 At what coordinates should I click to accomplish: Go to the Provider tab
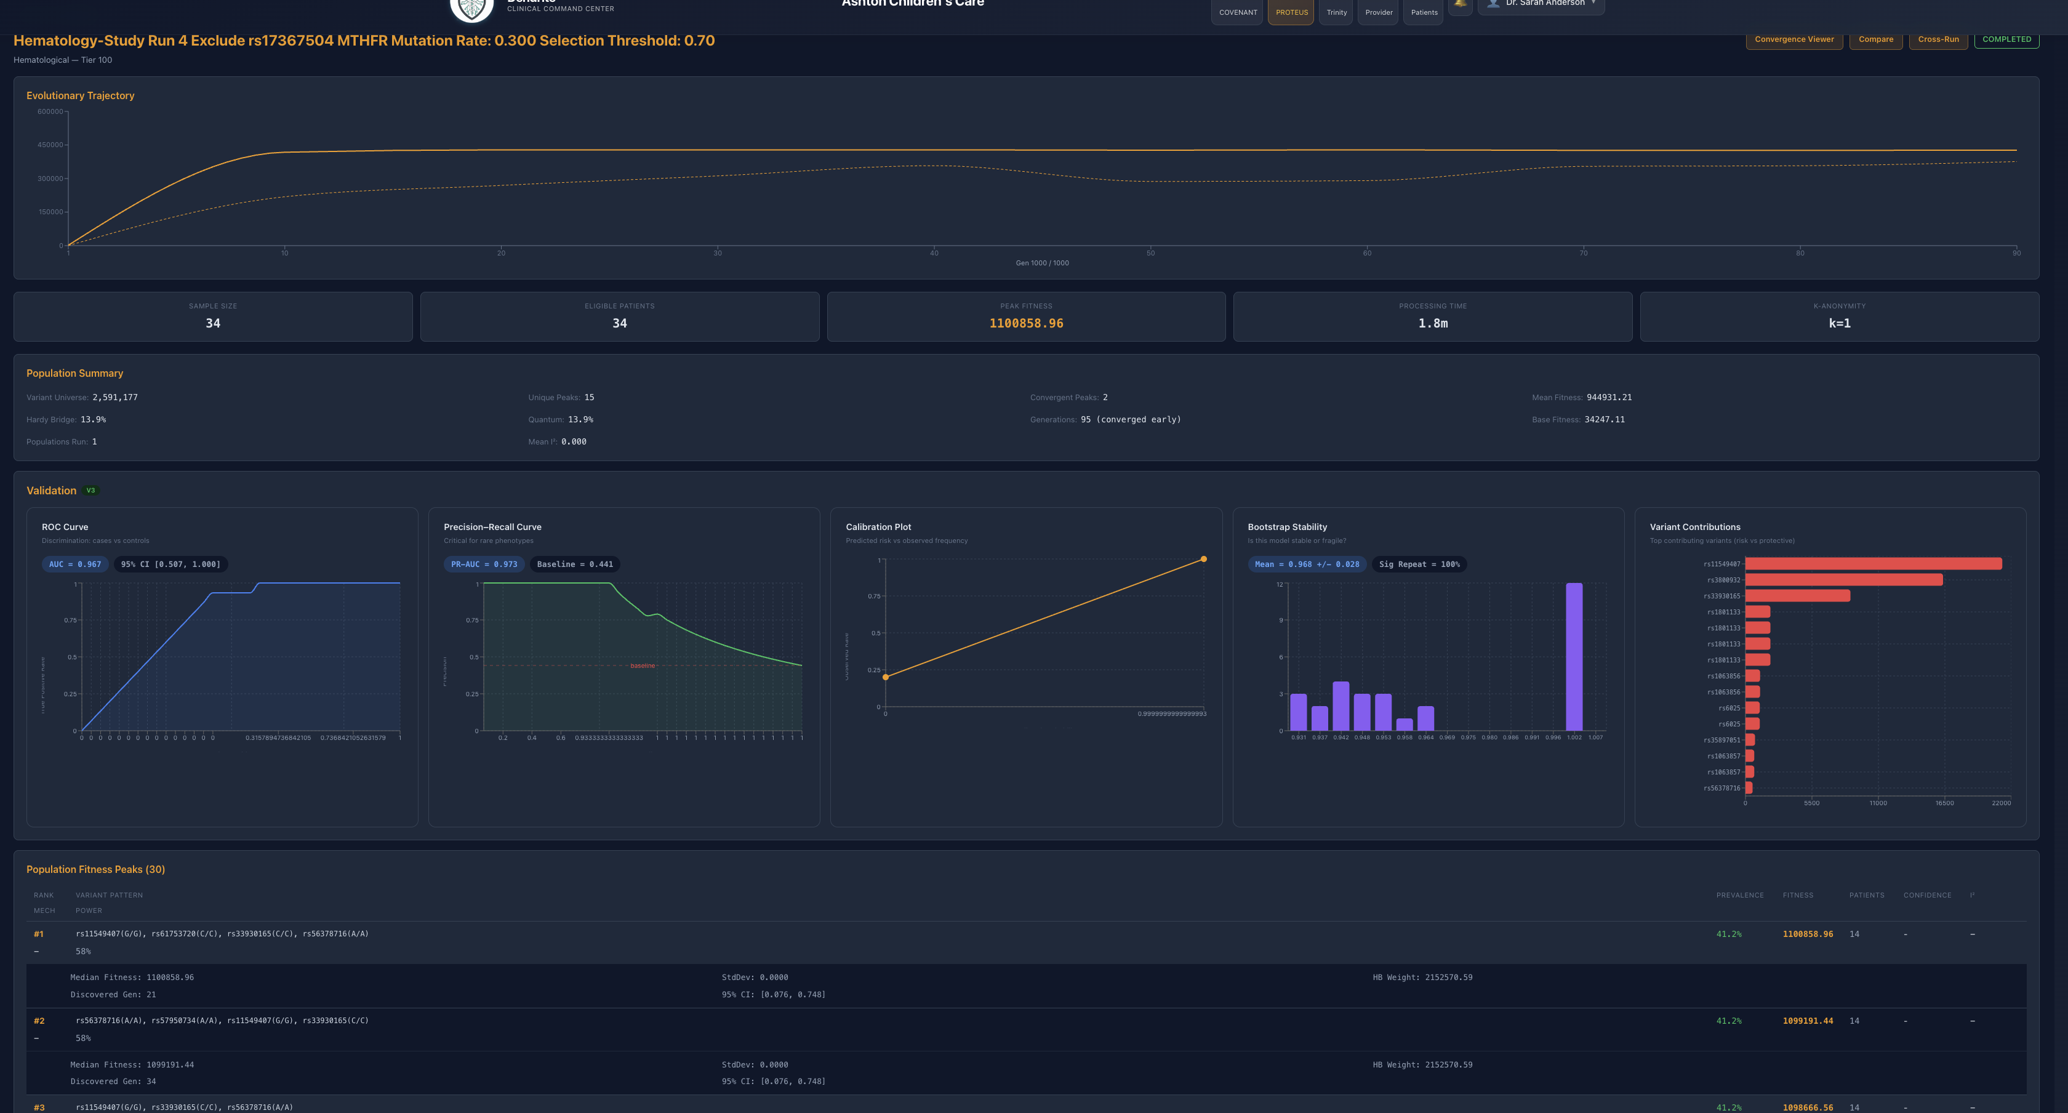(1379, 12)
